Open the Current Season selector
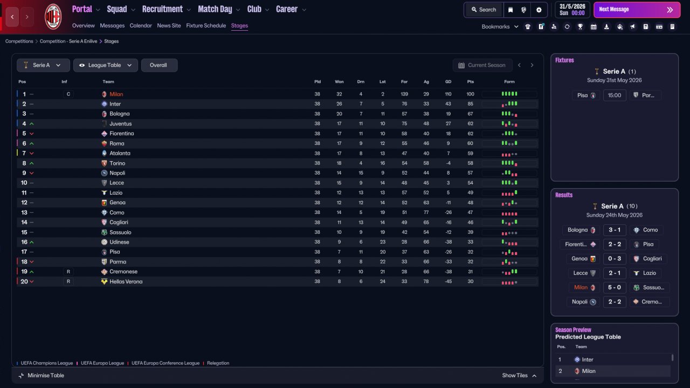This screenshot has width=690, height=388. pos(482,65)
